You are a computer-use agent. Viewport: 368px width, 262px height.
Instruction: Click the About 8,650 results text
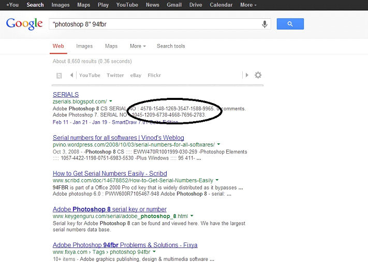click(92, 61)
